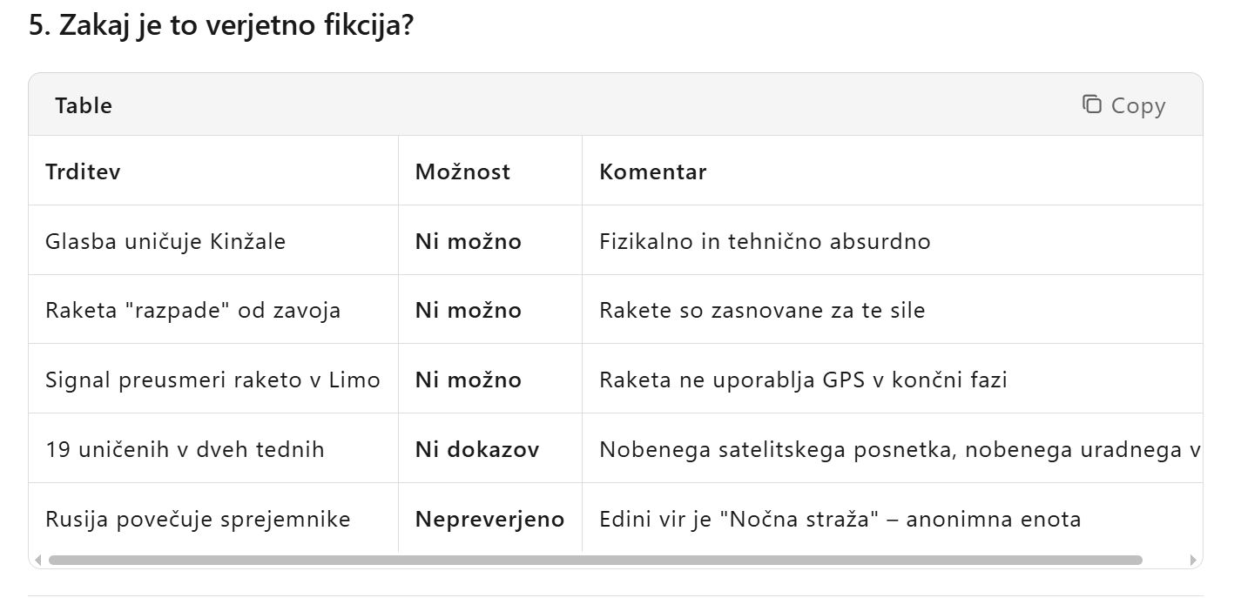This screenshot has width=1241, height=598.
Task: Click the horizontal scrollbar thumb under the table
Action: point(595,560)
